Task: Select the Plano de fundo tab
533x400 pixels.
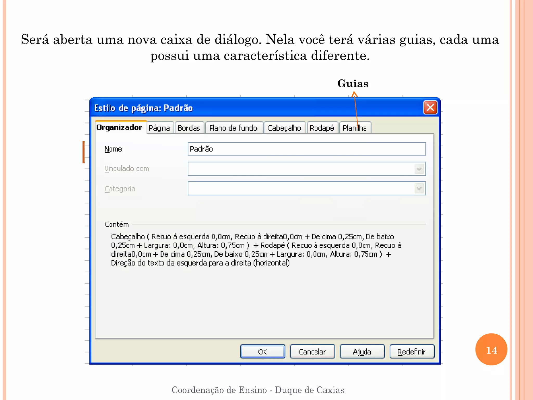Action: tap(233, 128)
